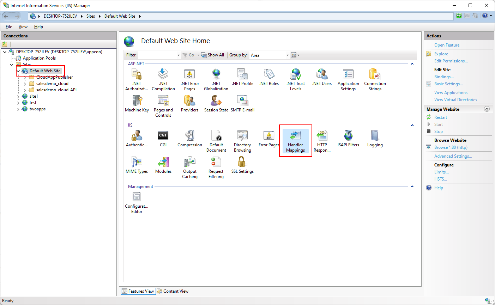Collapse the ASP.NET group section

point(412,64)
